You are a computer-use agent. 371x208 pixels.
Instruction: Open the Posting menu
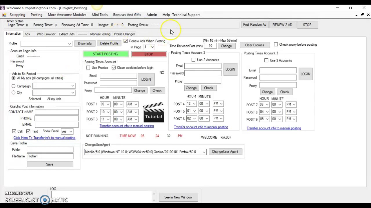click(37, 15)
